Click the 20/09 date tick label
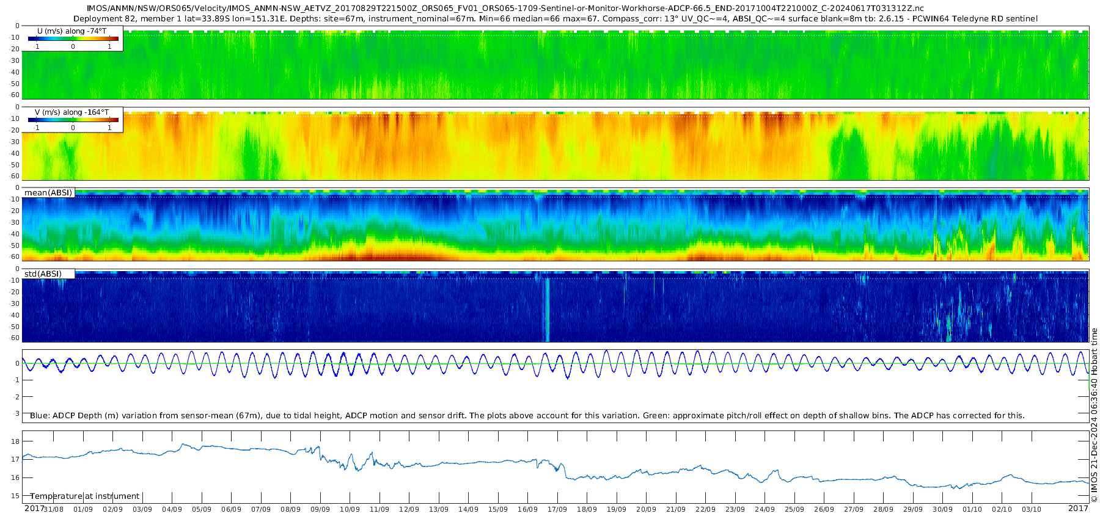Viewport: 1100px width, 519px height. 646,509
